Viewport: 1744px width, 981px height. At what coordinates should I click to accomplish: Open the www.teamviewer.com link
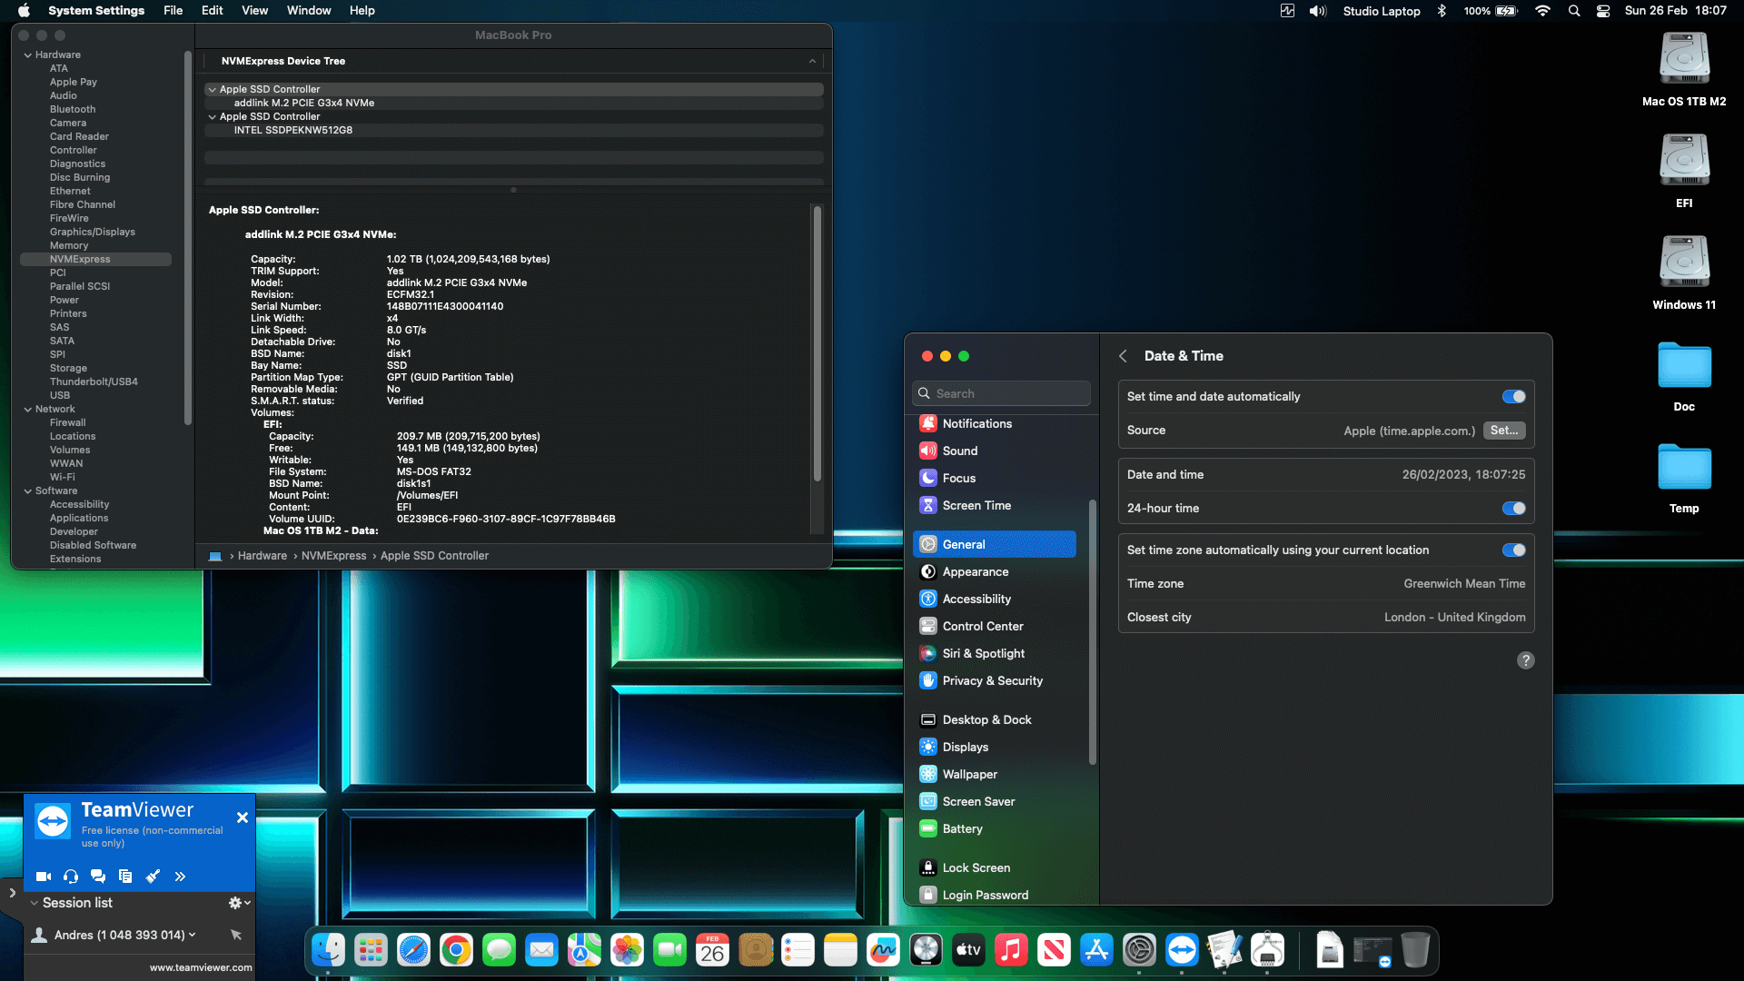tap(201, 967)
